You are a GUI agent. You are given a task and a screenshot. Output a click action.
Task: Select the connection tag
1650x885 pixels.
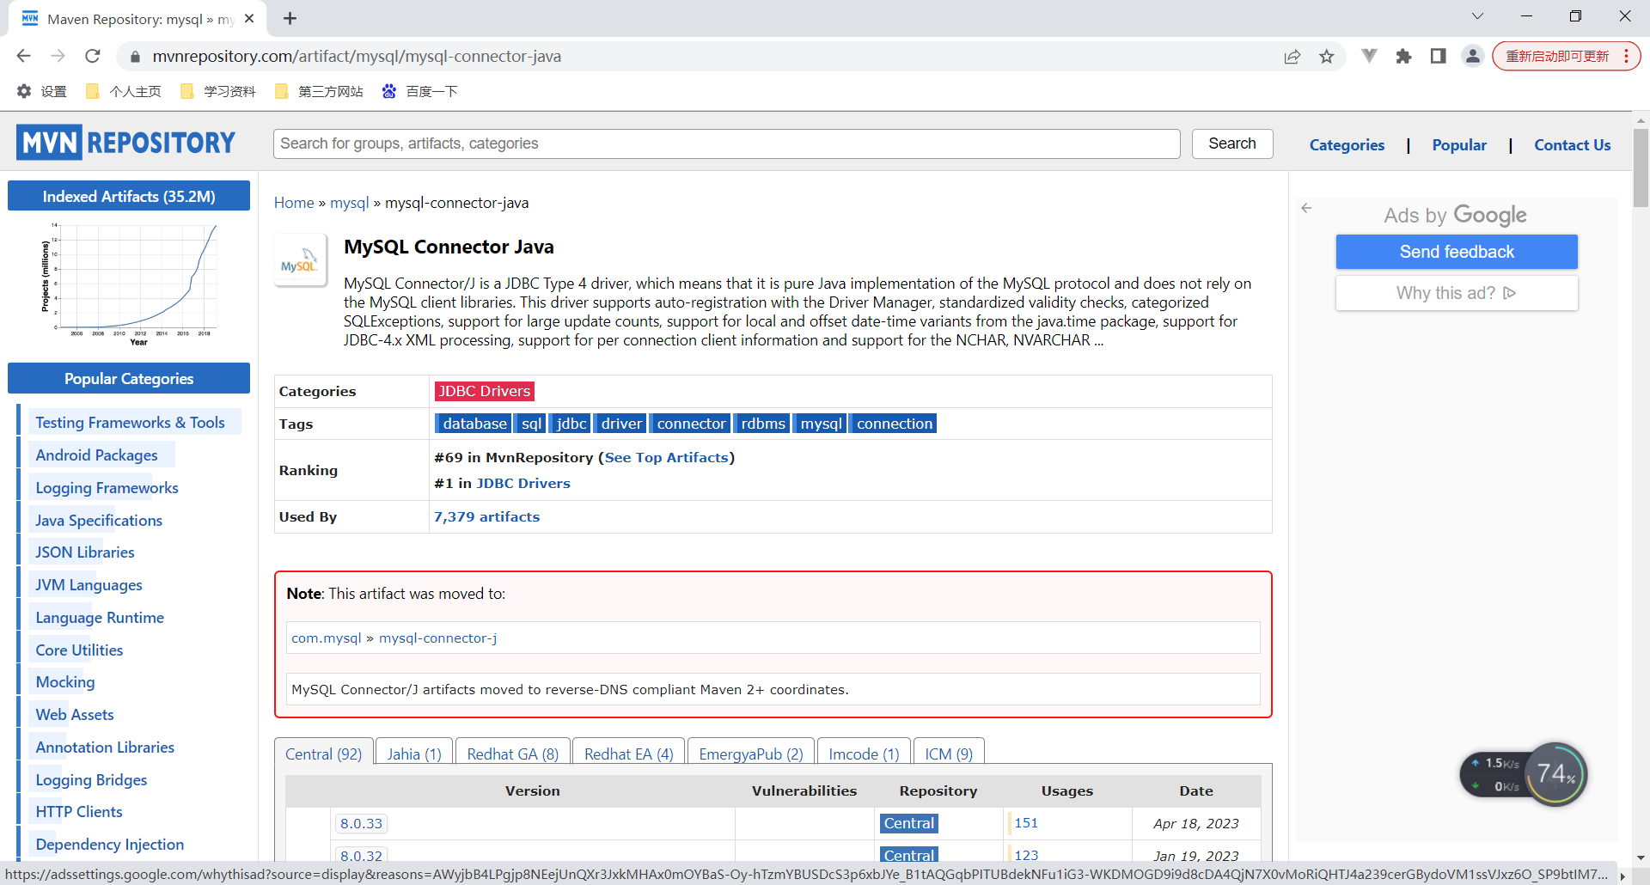click(x=894, y=424)
